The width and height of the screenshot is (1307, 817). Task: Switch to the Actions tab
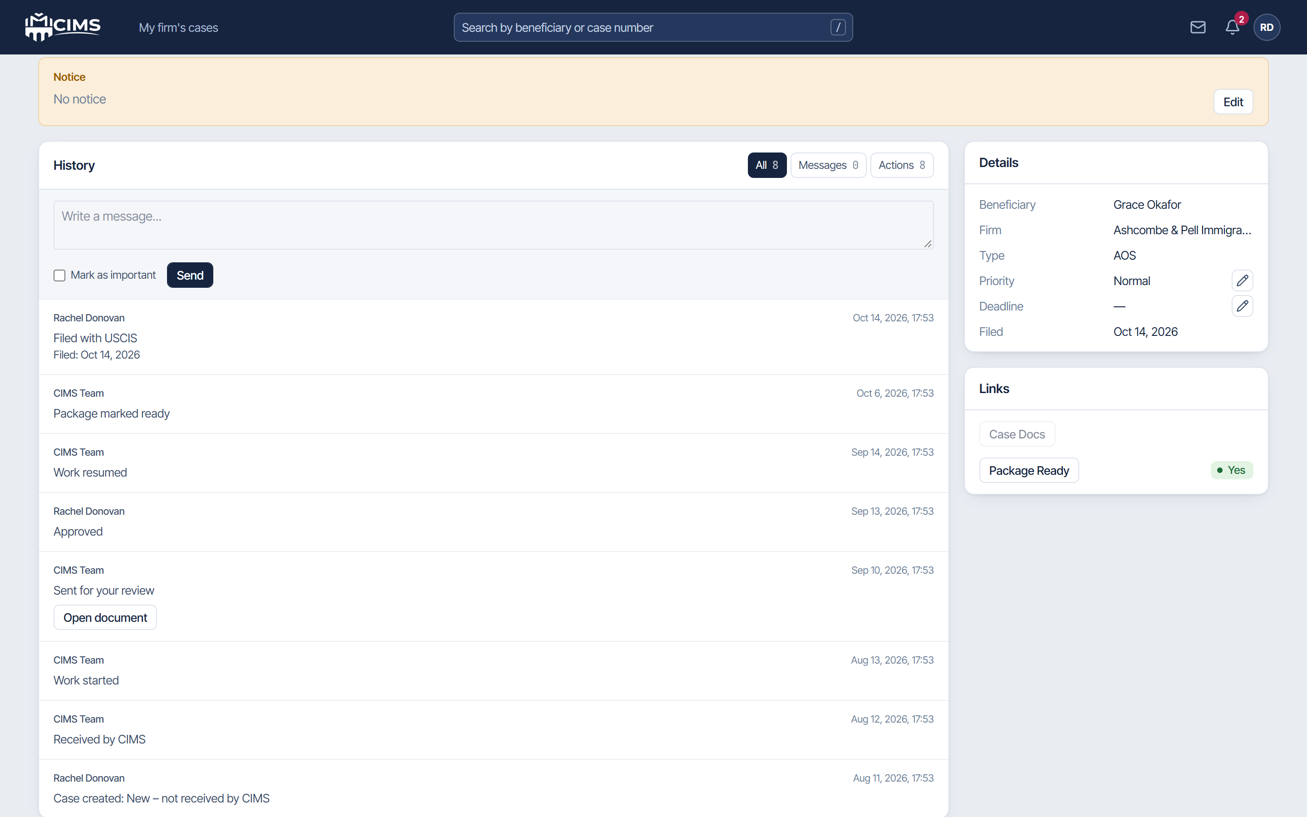[x=902, y=165]
